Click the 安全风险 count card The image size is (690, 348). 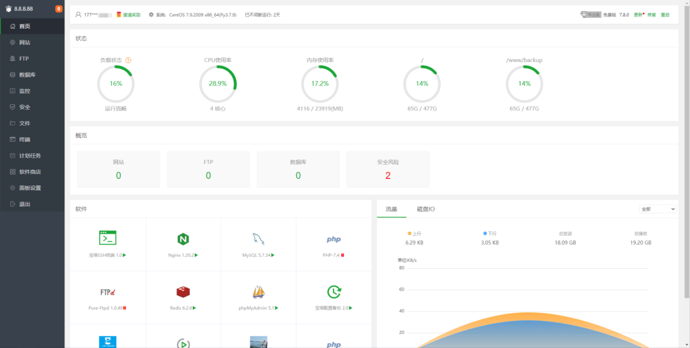pyautogui.click(x=388, y=169)
